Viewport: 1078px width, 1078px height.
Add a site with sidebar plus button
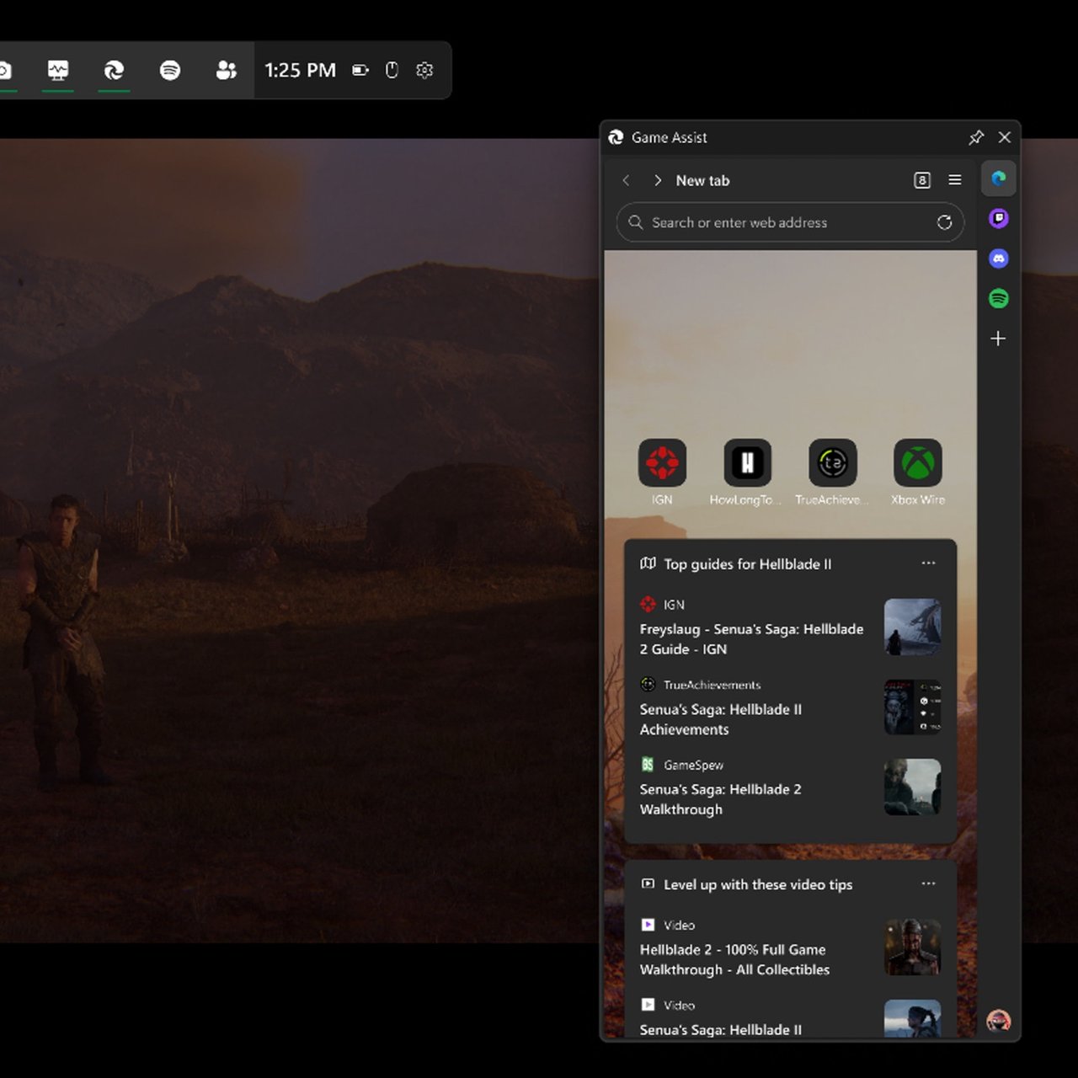coord(998,339)
